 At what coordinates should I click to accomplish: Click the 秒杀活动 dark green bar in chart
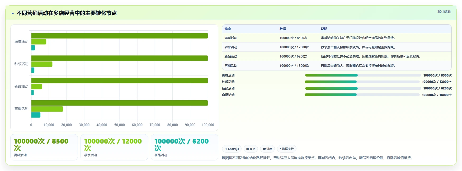119,58
